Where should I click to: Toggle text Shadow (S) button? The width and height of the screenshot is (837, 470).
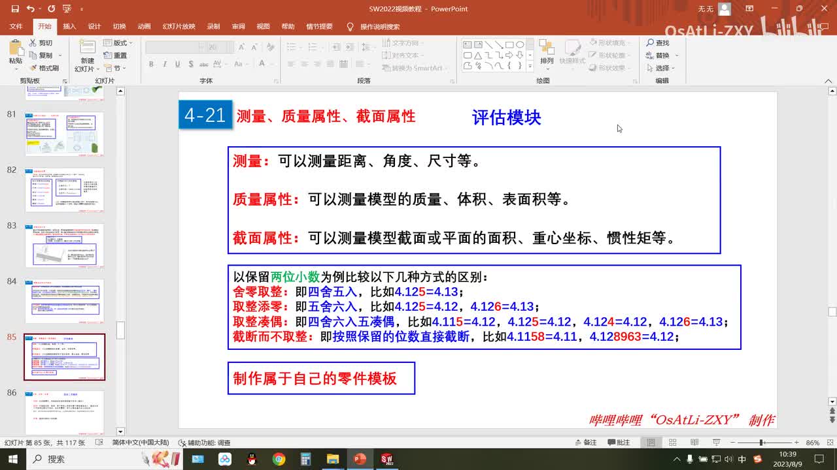190,64
